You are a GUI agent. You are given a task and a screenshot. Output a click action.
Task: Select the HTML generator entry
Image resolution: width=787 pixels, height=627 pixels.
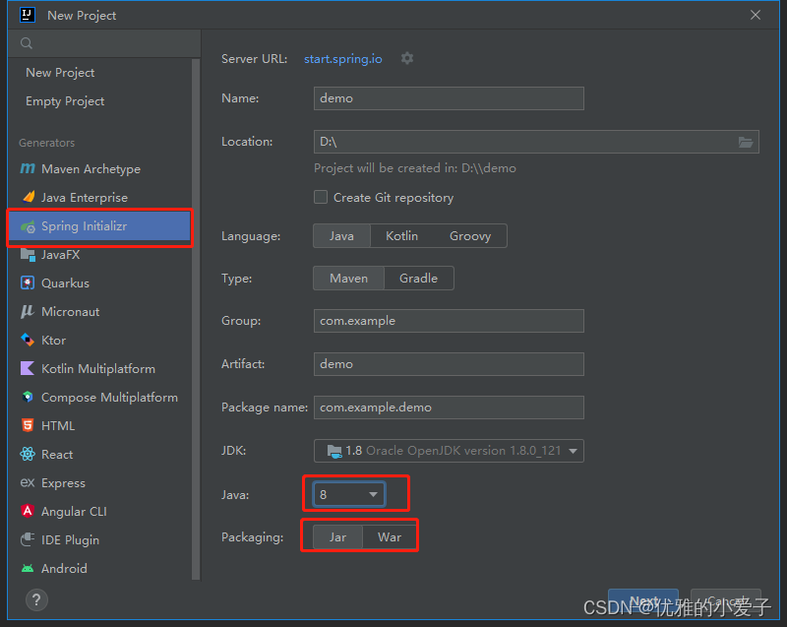[x=99, y=425]
